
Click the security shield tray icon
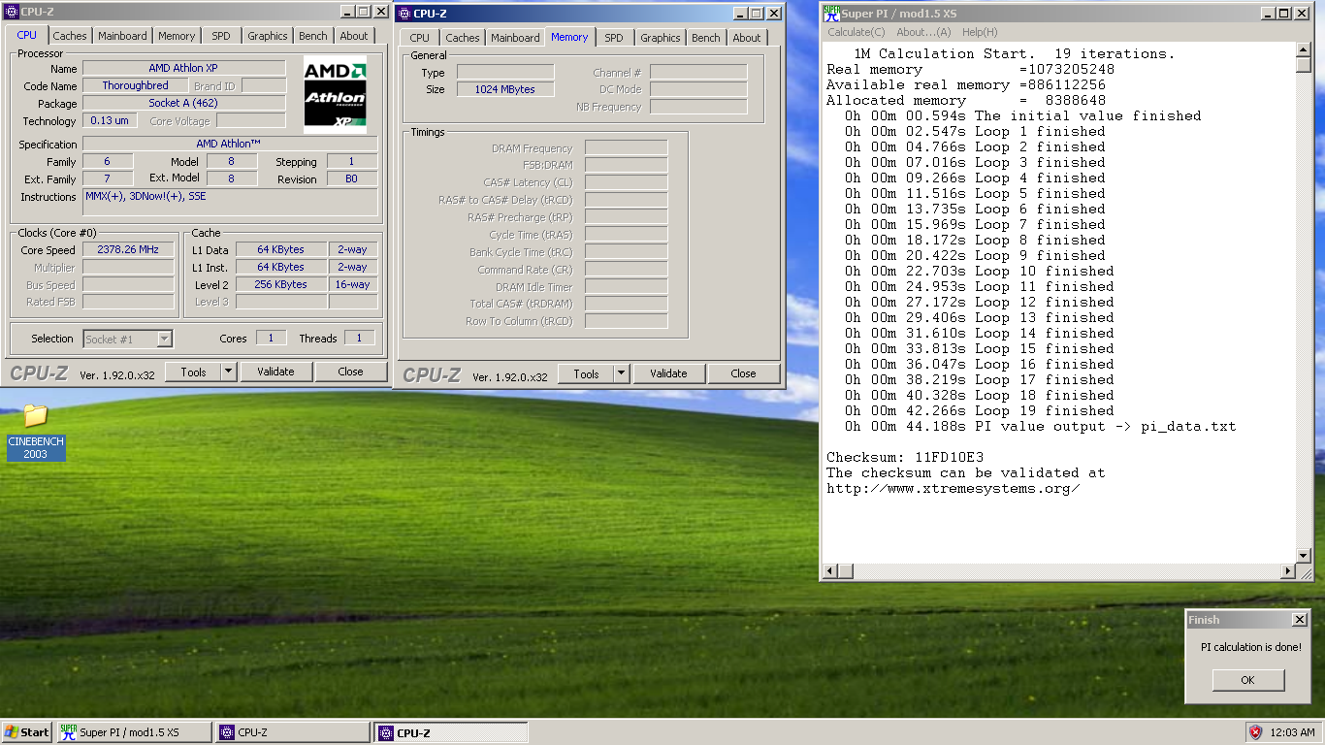(1255, 732)
